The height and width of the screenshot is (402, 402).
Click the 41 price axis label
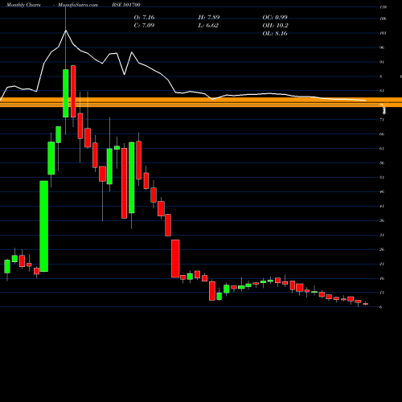tap(382, 207)
